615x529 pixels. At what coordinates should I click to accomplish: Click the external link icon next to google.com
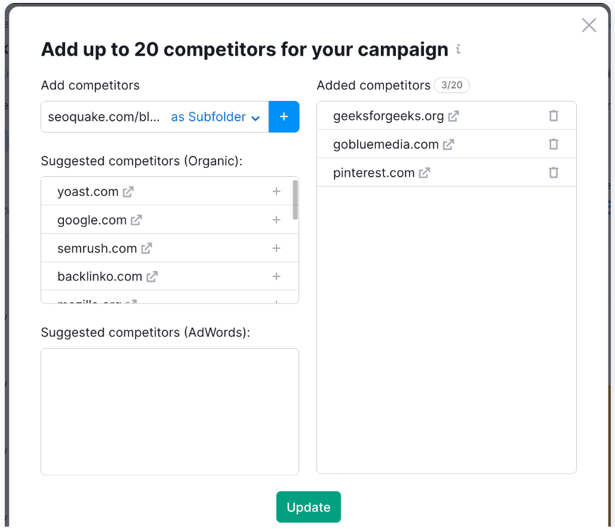(137, 220)
